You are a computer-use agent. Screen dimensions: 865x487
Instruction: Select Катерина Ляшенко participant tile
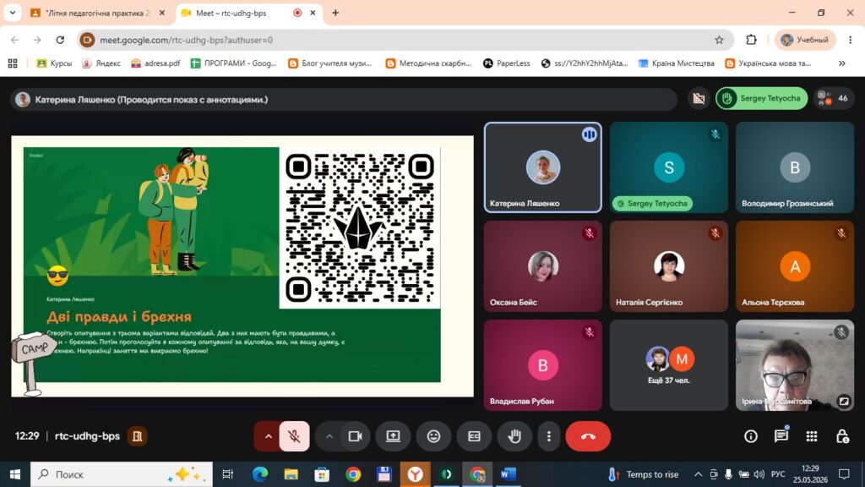coord(543,167)
